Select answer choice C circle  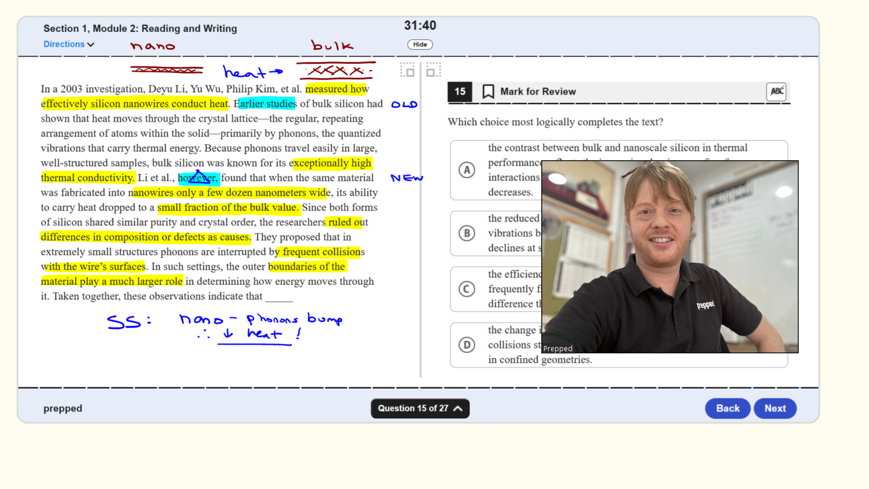tap(467, 289)
